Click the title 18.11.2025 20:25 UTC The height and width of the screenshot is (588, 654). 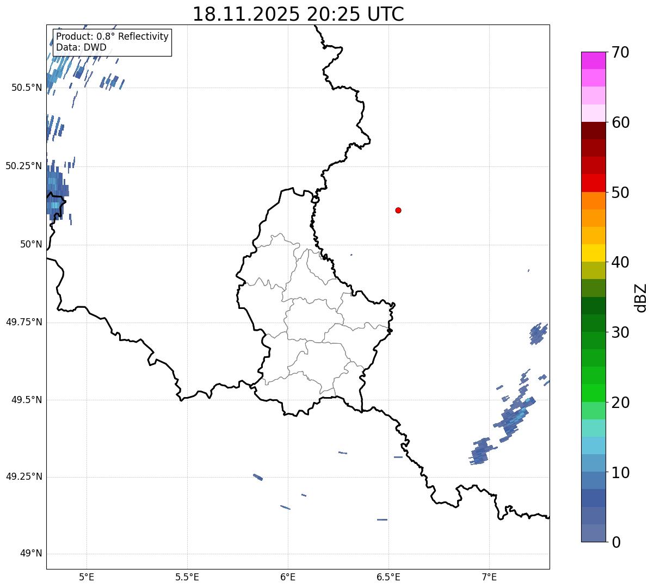click(298, 14)
